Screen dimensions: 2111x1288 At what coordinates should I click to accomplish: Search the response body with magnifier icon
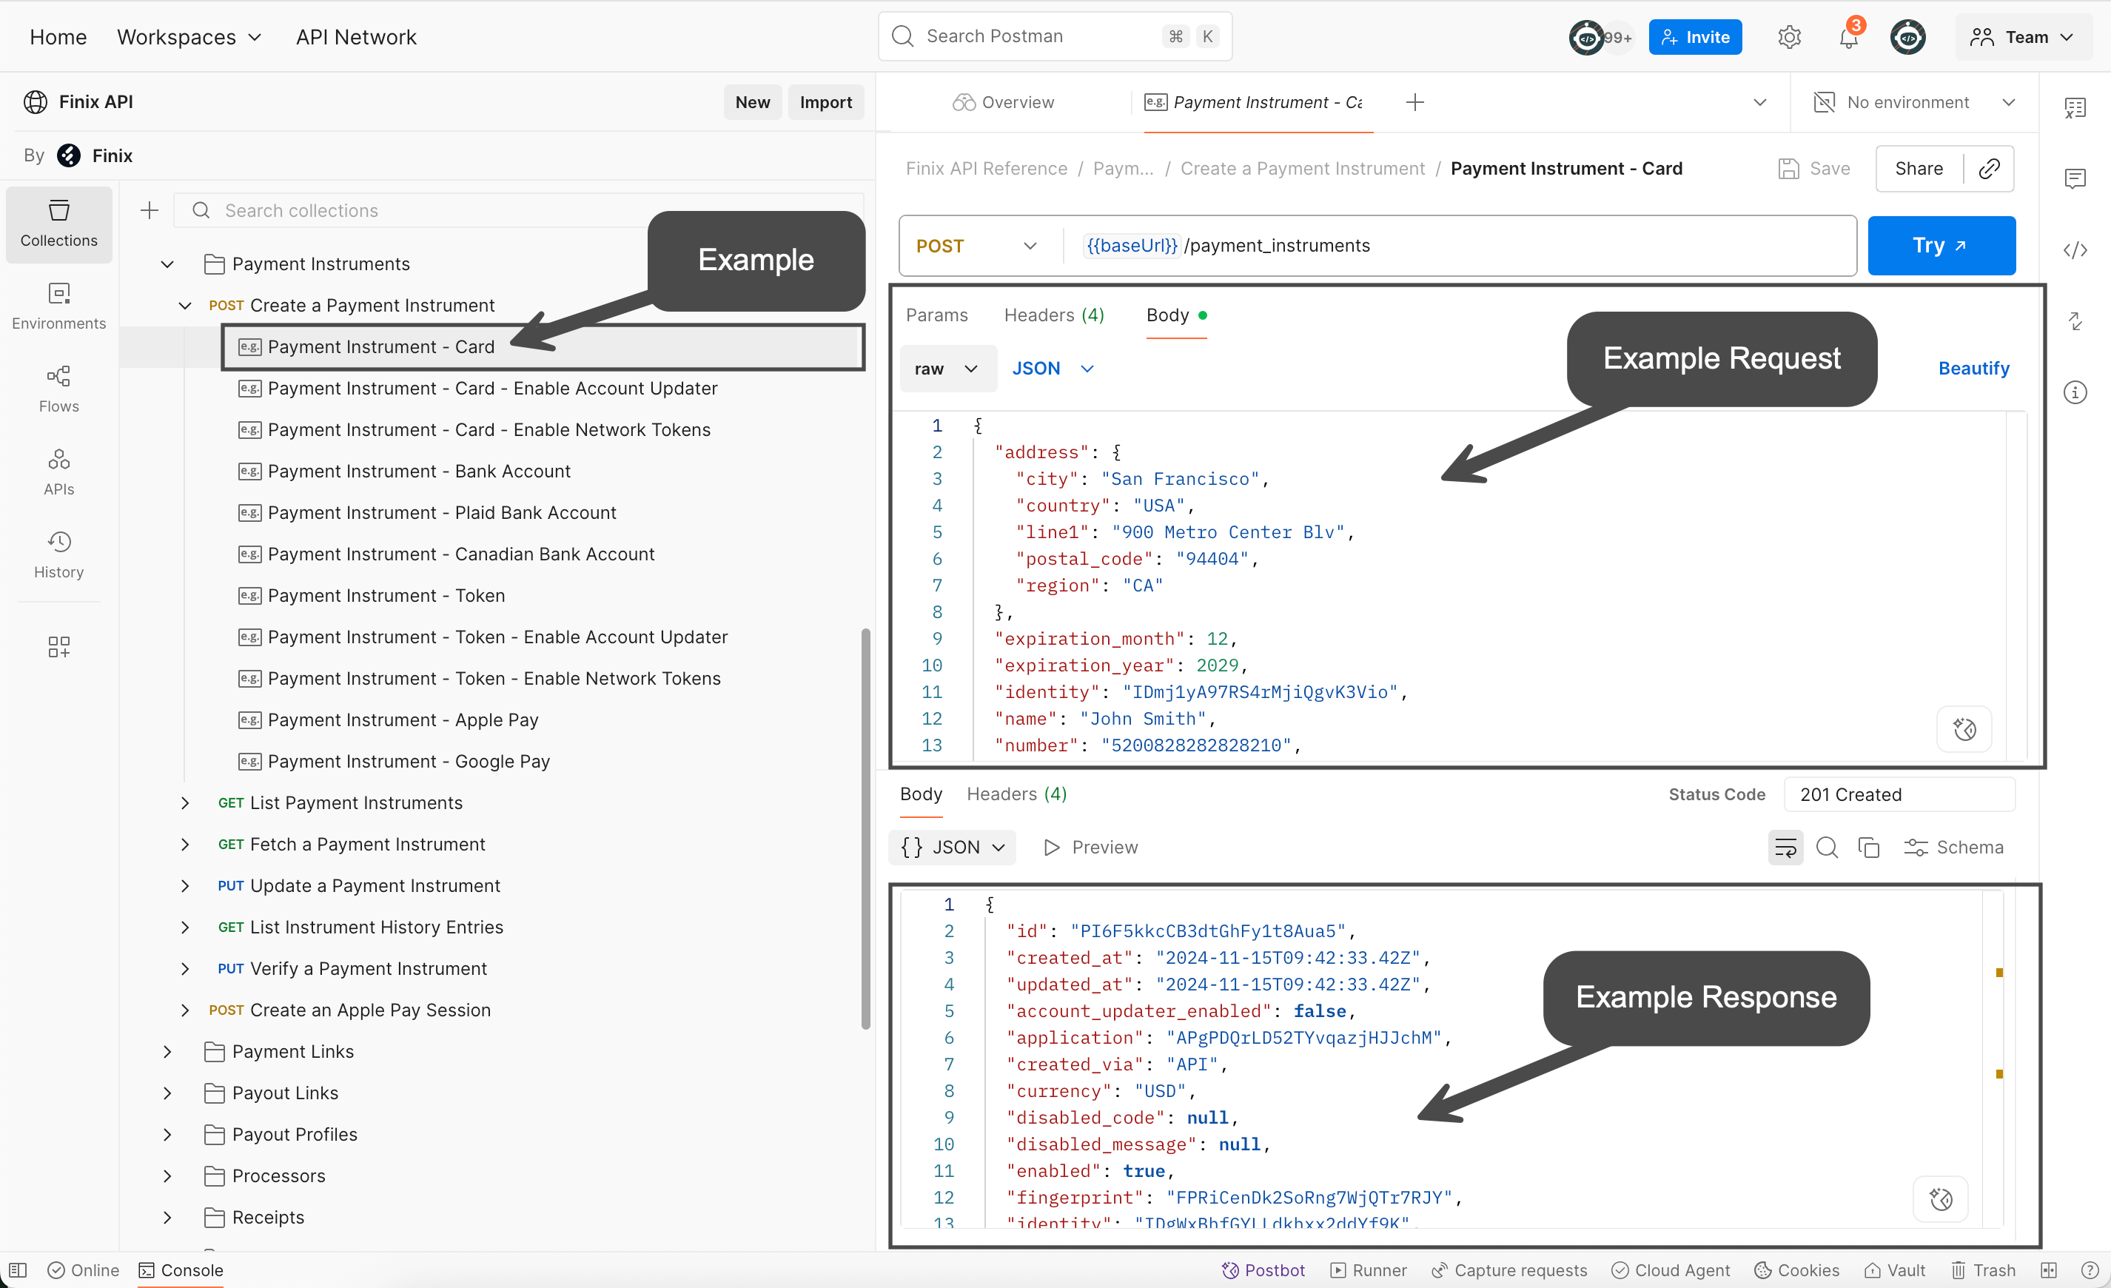coord(1827,847)
